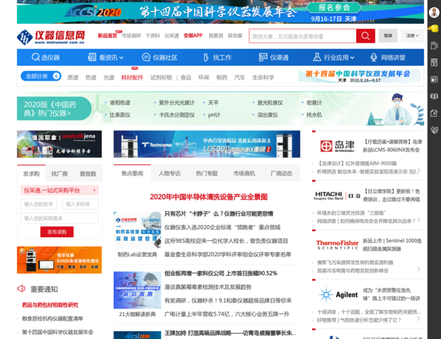Click the news layout icon in sidebar

point(434,79)
